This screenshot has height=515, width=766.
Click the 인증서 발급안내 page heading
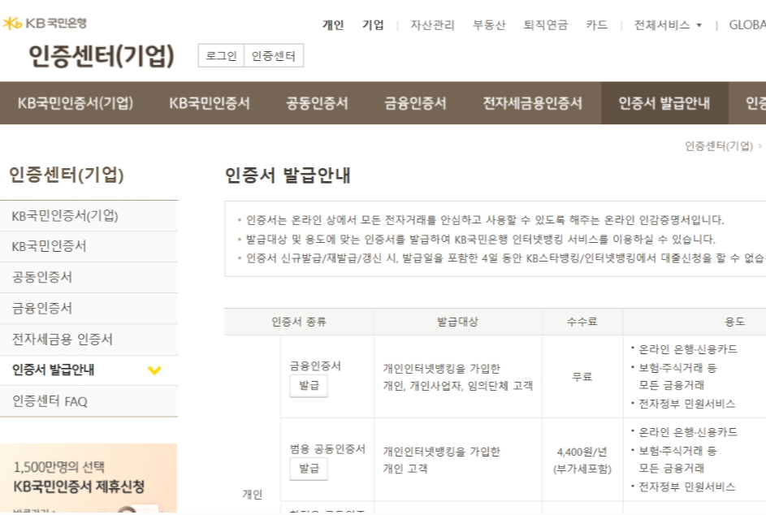(x=288, y=175)
